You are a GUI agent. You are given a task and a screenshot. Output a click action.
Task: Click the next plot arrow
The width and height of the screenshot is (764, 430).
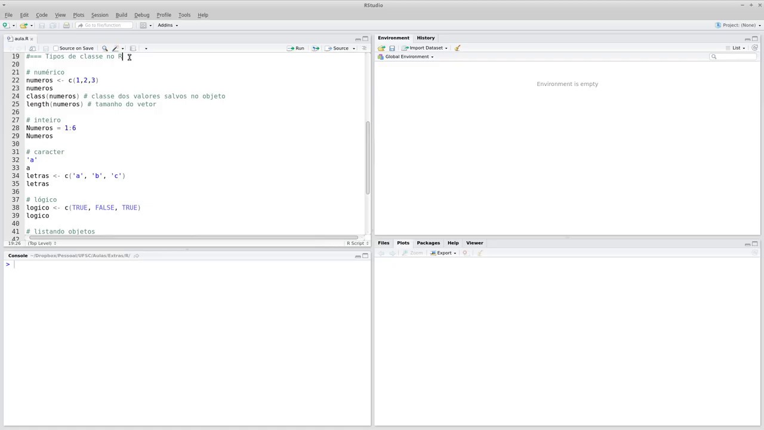[392, 253]
